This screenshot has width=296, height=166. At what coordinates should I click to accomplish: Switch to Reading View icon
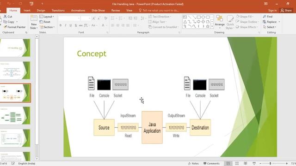(x=246, y=163)
